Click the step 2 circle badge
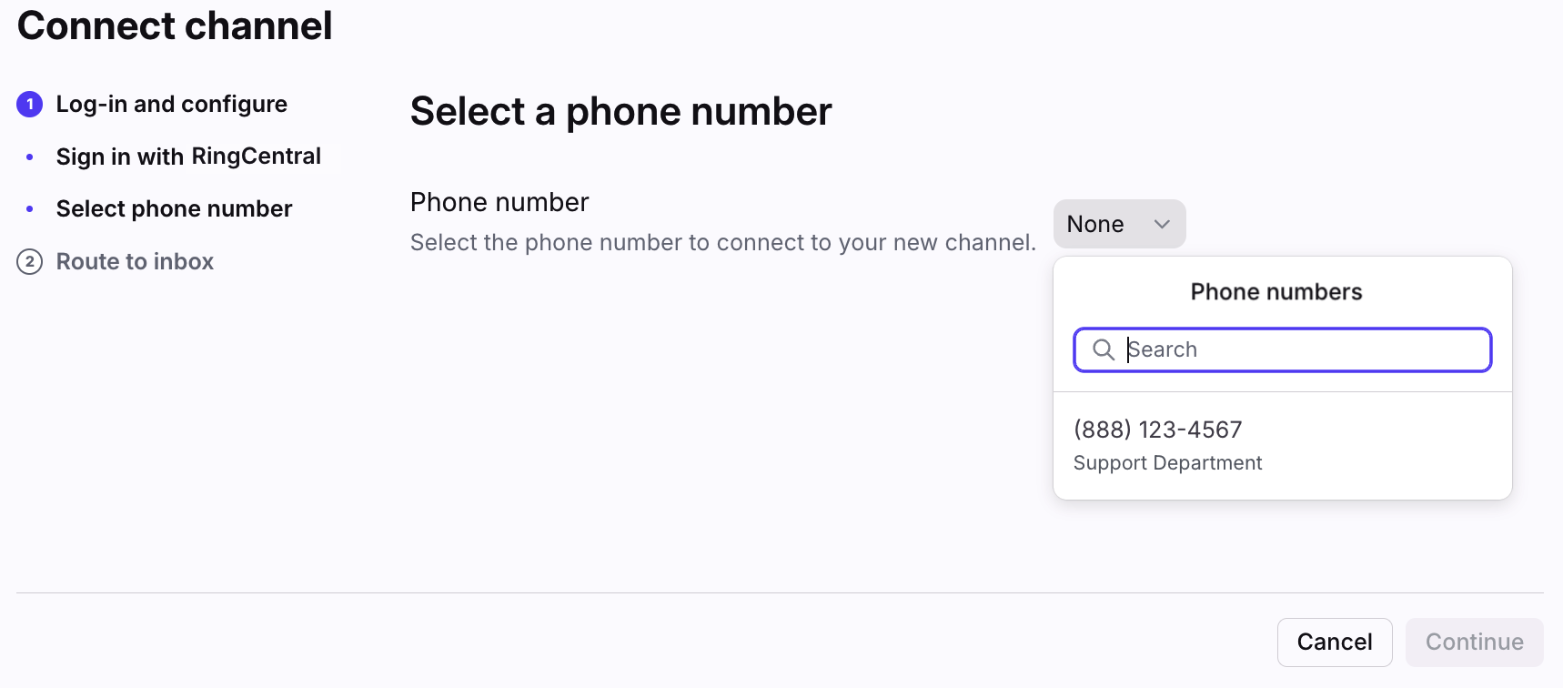1563x688 pixels. point(30,262)
